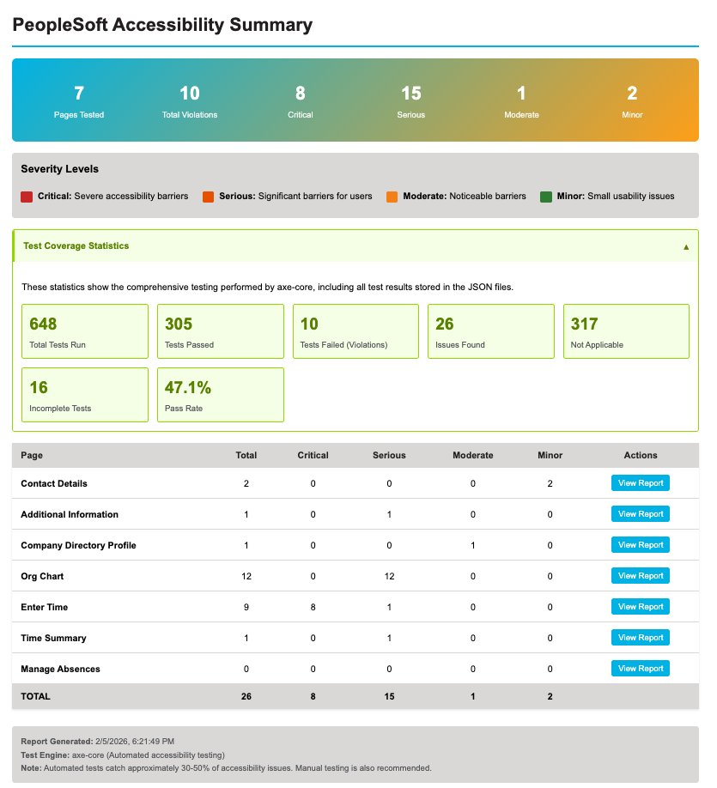Screen dimensions: 717x788
Task: View Report for Contact Details page
Action: pyautogui.click(x=640, y=482)
